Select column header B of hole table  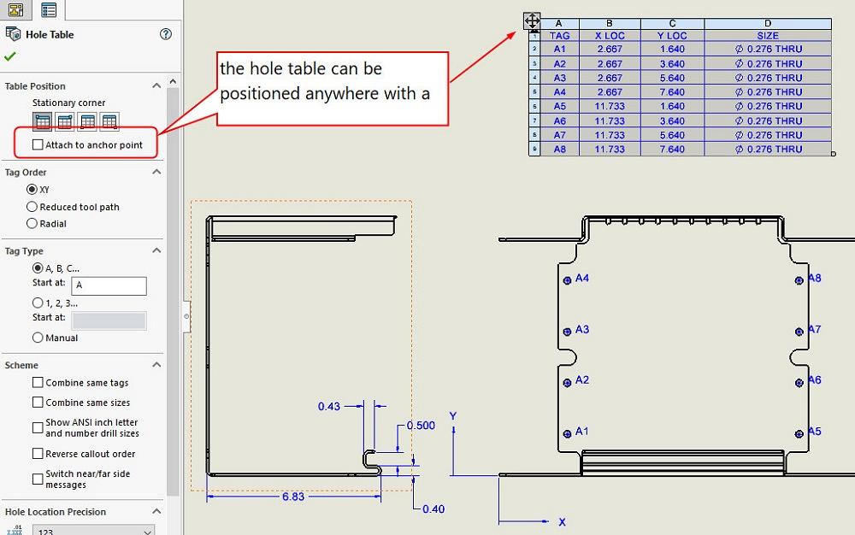click(x=610, y=23)
